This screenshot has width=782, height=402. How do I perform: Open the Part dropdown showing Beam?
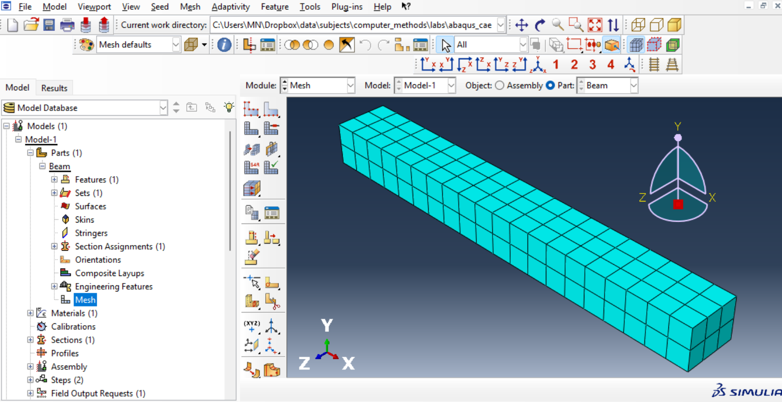pyautogui.click(x=607, y=85)
